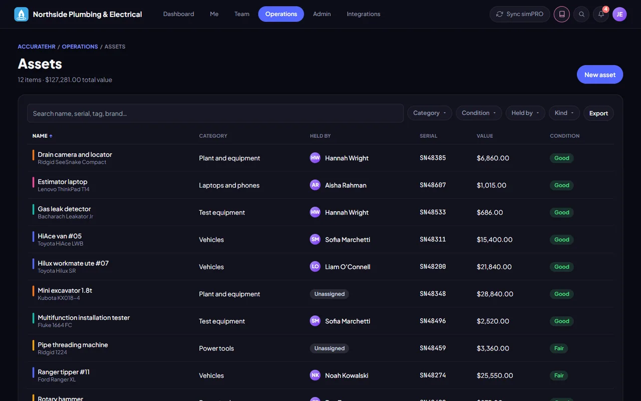Click SM avatar in HiAce van row

[315, 240]
